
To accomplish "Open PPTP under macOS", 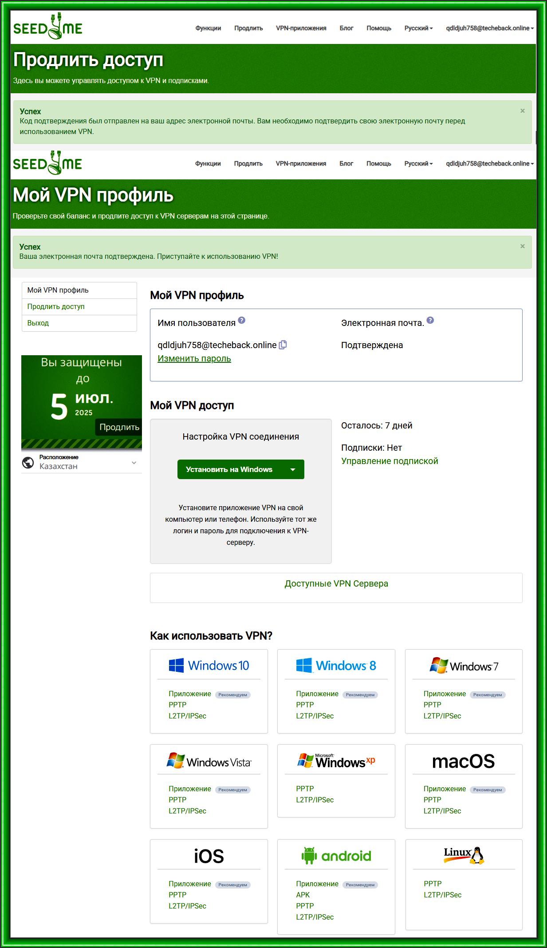I will (432, 800).
